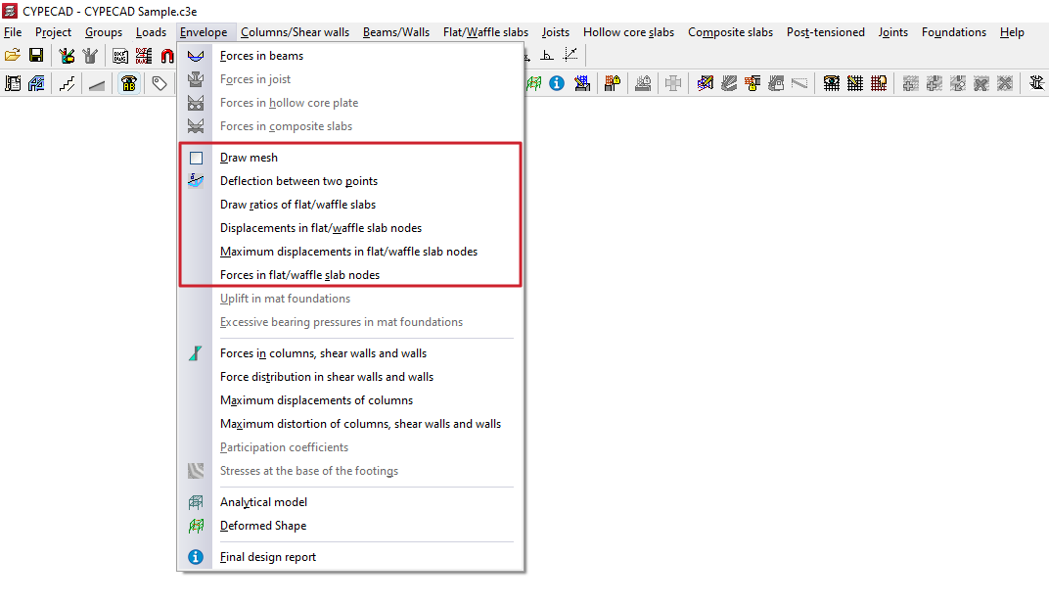
Task: Select Maximum displacements in flat/waffle slab nodes
Action: click(350, 252)
